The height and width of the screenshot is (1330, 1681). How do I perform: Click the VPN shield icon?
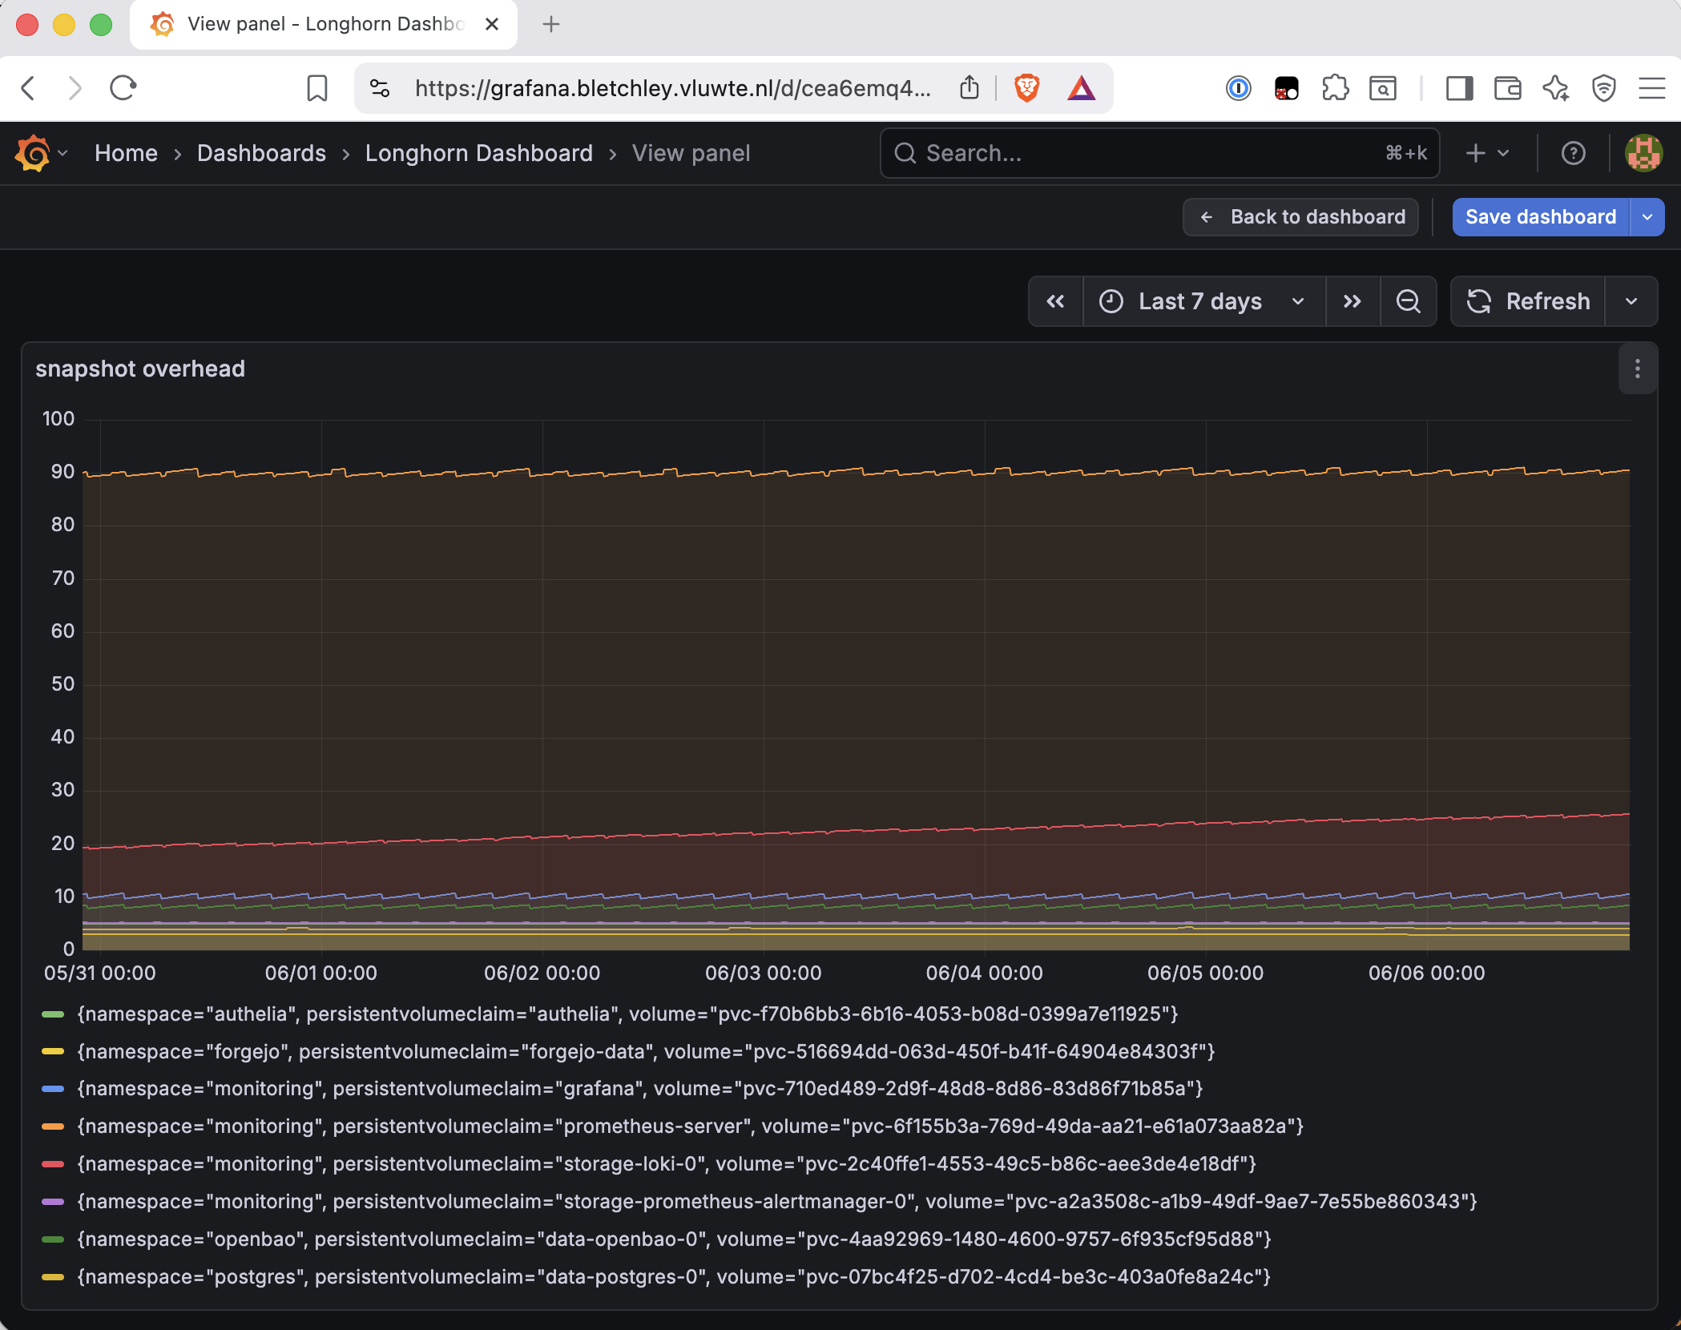point(1604,88)
